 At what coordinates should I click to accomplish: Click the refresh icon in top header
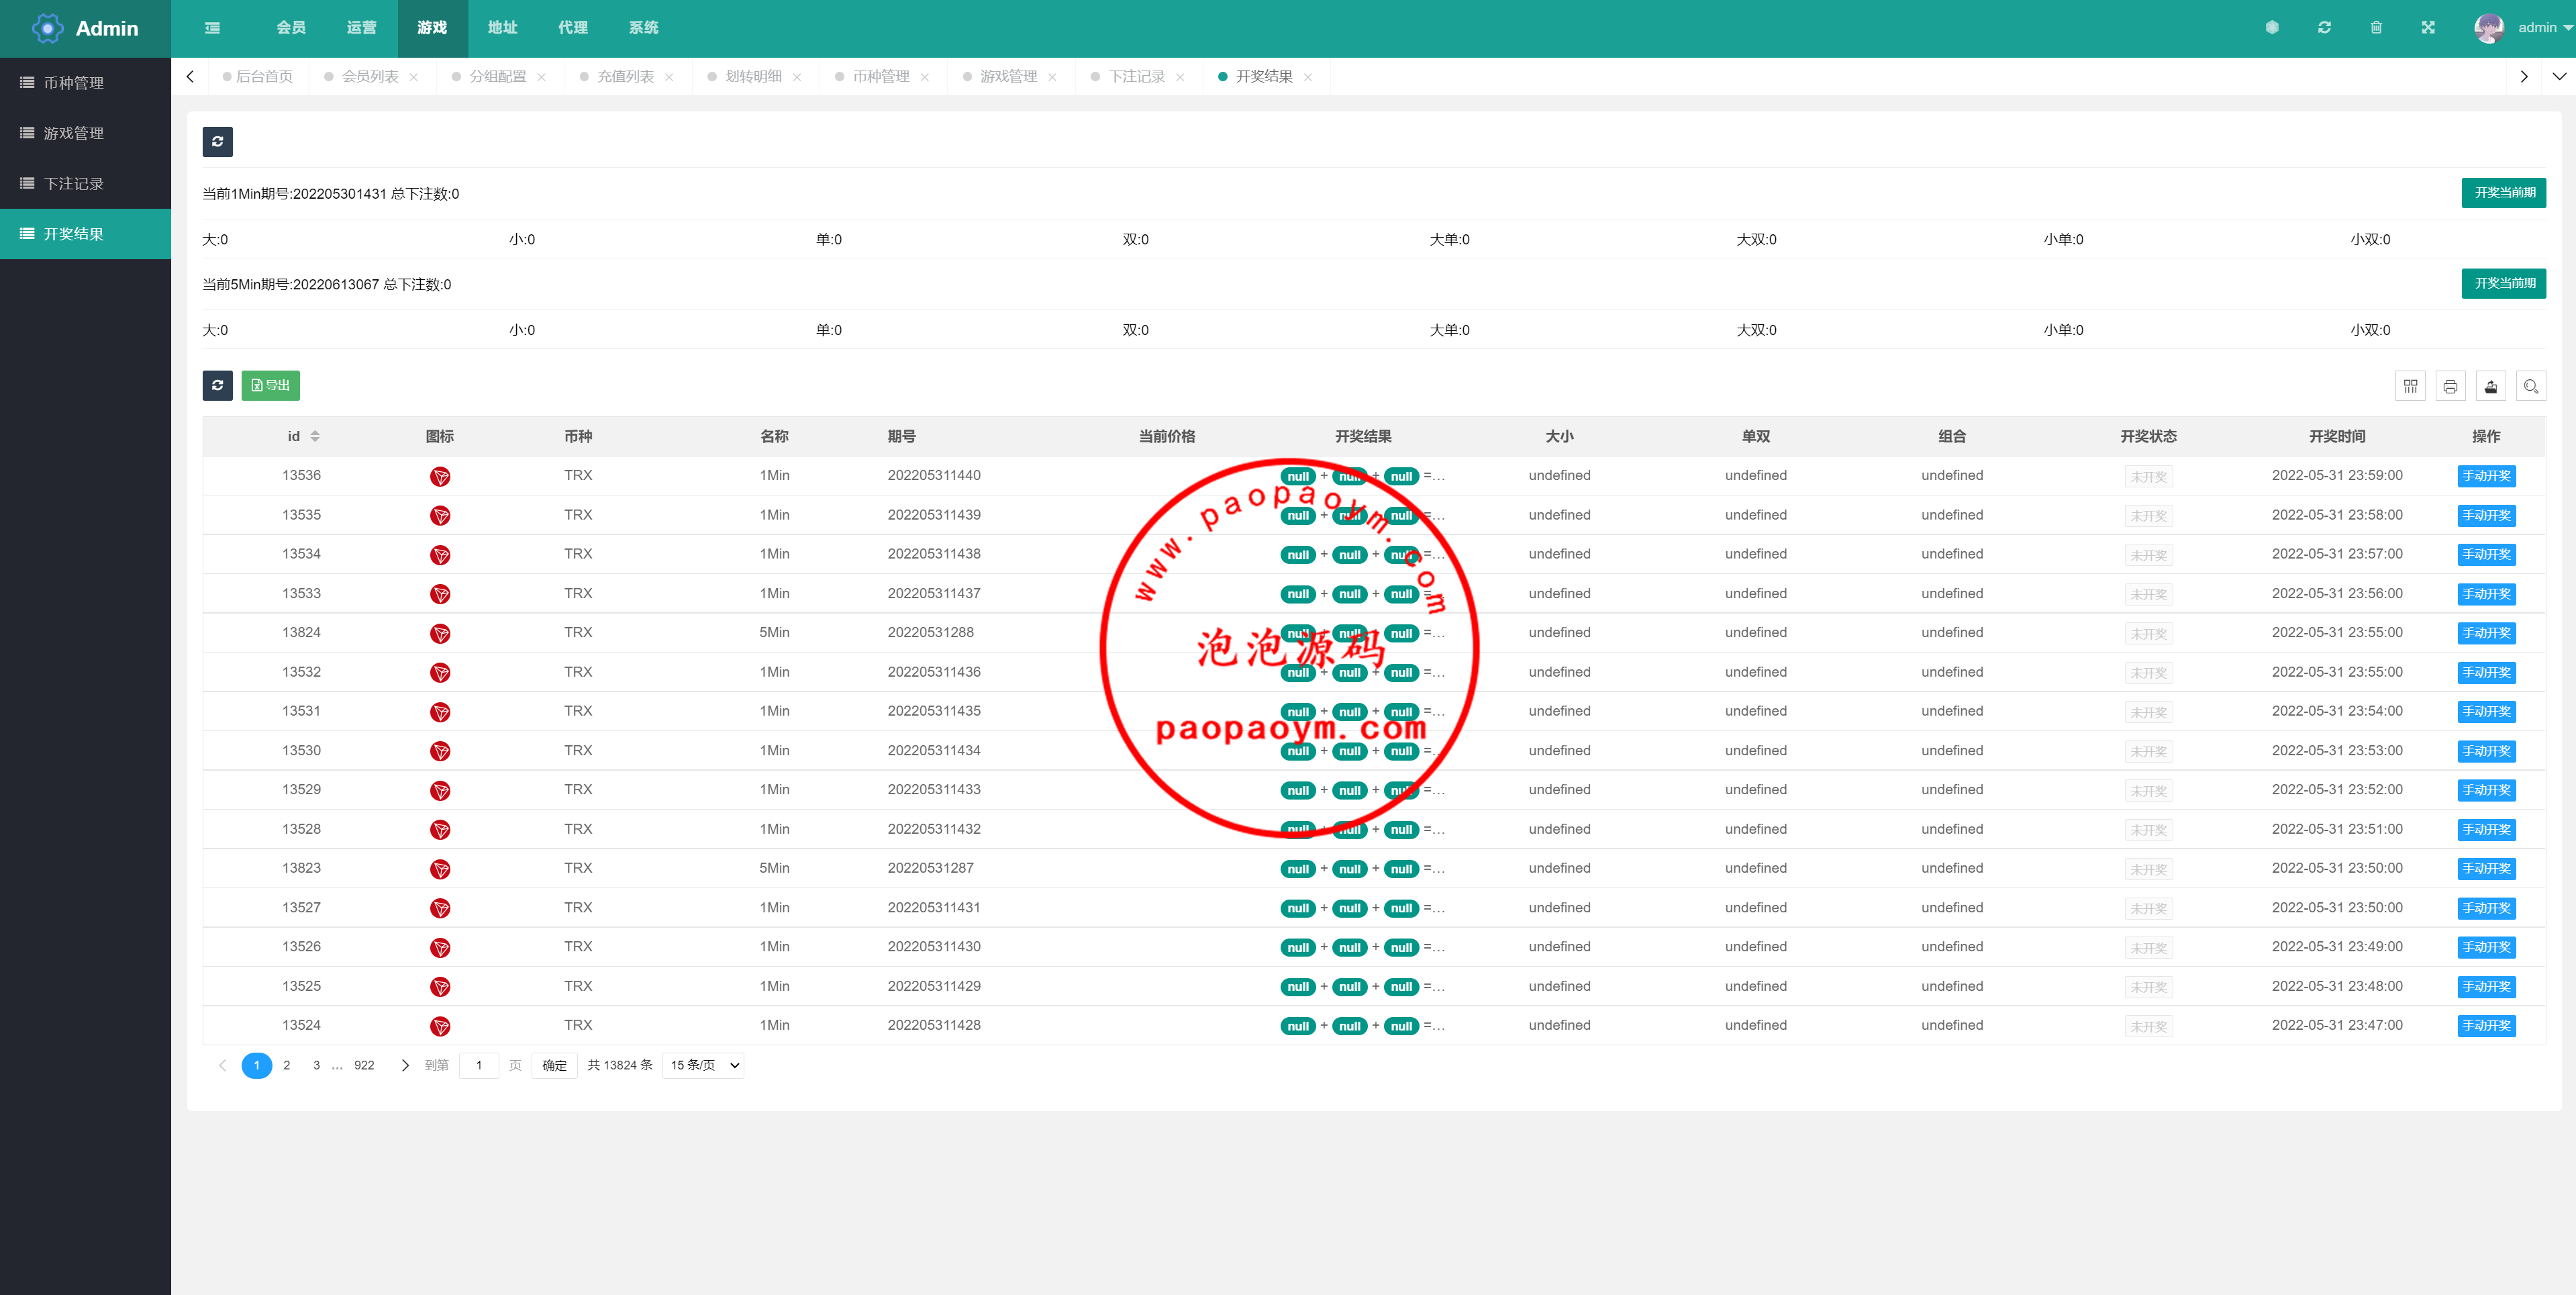coord(2324,28)
